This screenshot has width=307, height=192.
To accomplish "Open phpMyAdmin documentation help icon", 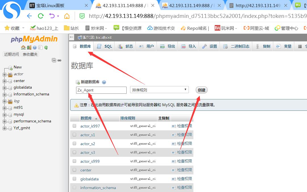I will click(x=35, y=47).
